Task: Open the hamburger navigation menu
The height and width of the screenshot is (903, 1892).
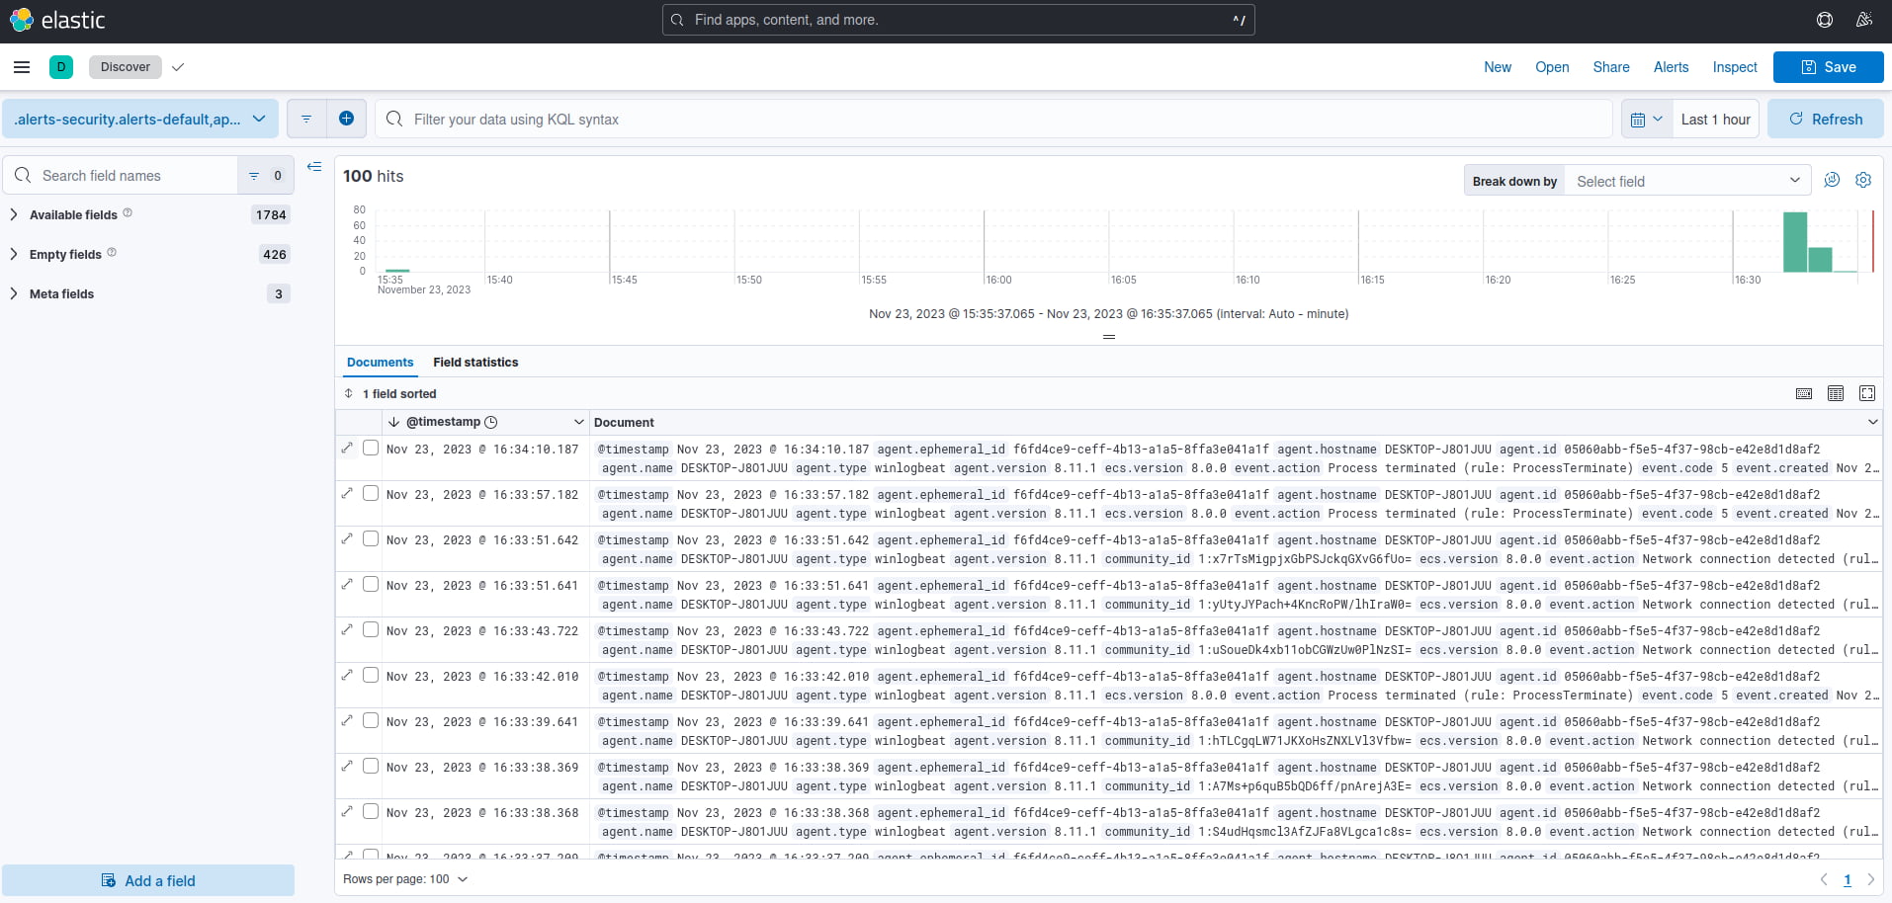Action: click(x=22, y=67)
